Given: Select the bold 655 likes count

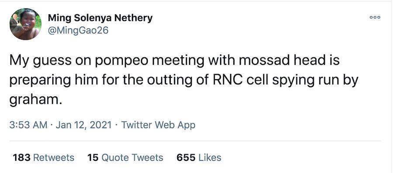Looking at the screenshot, I should [186, 157].
